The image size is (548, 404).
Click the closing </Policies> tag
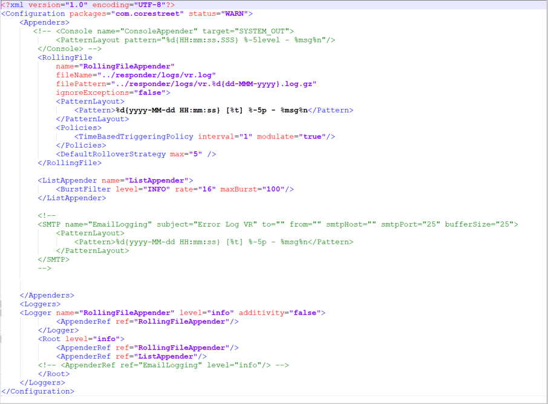pyautogui.click(x=81, y=145)
